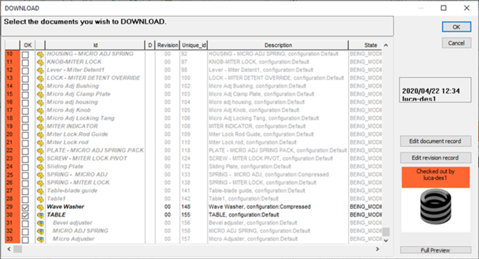This screenshot has height=259, width=479.
Task: Select row number 30 header cell
Action: pyautogui.click(x=12, y=214)
